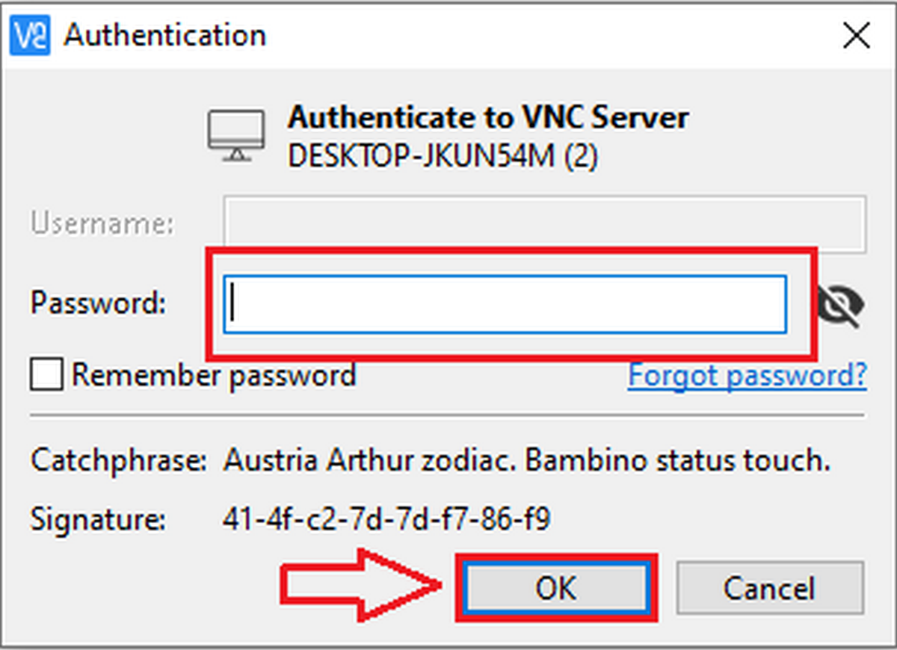Click the VNC Viewer logo in title bar
The height and width of the screenshot is (650, 897).
tap(31, 35)
